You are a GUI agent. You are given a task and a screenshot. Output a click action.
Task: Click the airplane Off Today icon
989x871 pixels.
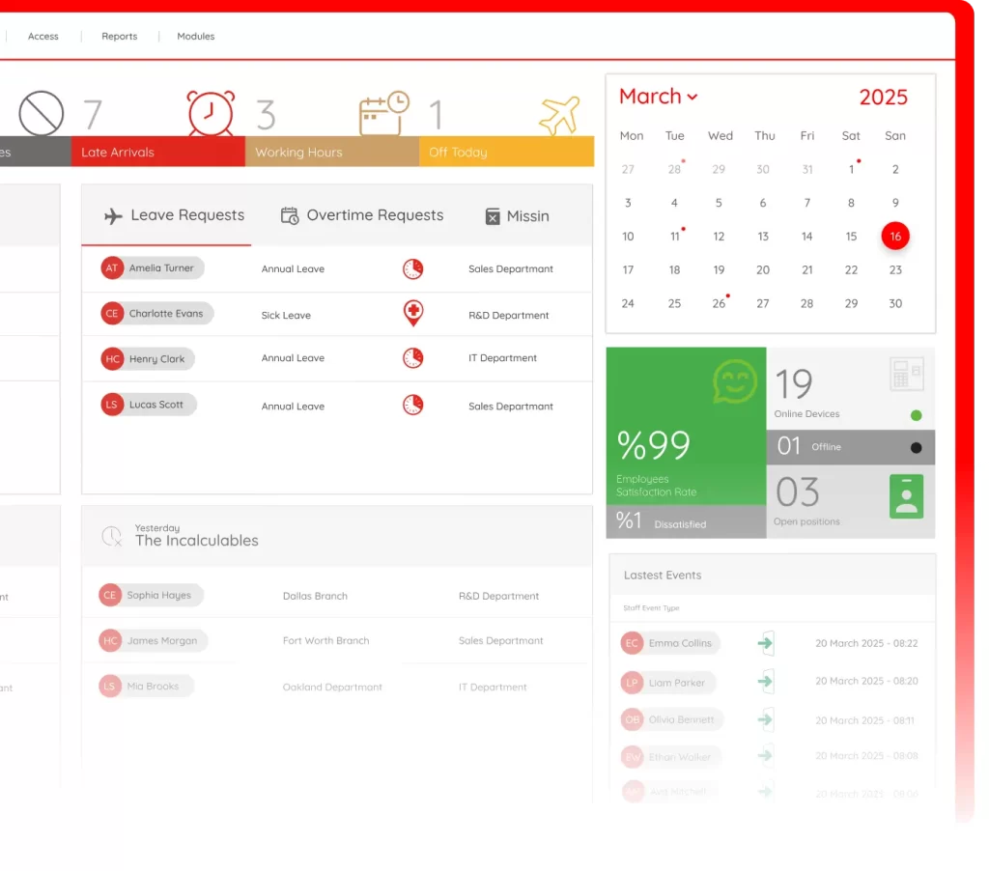559,116
